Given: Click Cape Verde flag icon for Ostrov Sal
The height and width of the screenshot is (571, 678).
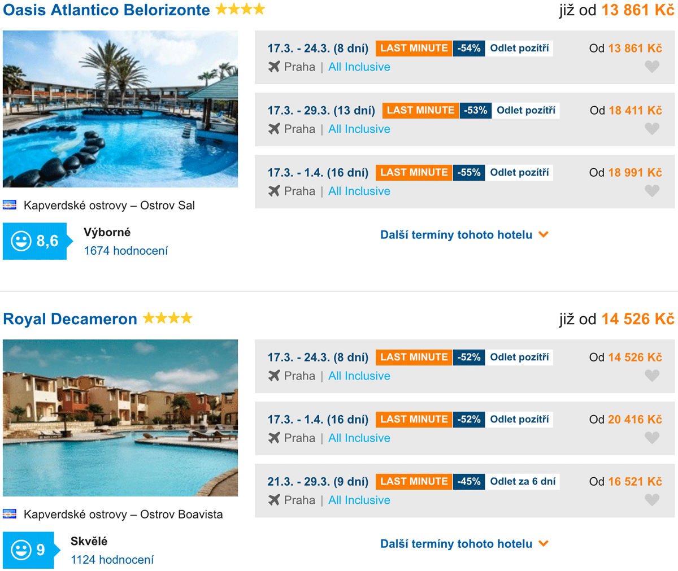Looking at the screenshot, I should 10,205.
